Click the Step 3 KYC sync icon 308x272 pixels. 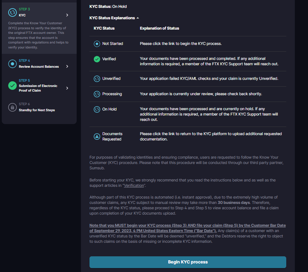click(12, 12)
